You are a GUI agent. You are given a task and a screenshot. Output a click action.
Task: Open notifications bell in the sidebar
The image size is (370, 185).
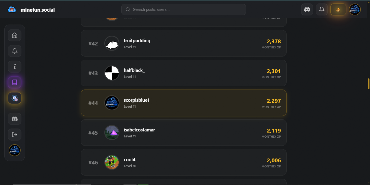15,51
